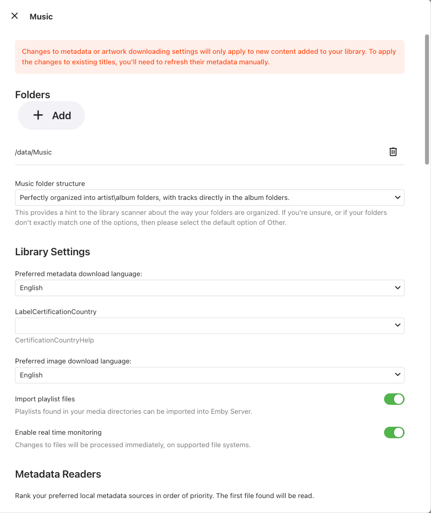This screenshot has height=513, width=431.
Task: Click the plus icon to add folder
Action: click(x=38, y=115)
